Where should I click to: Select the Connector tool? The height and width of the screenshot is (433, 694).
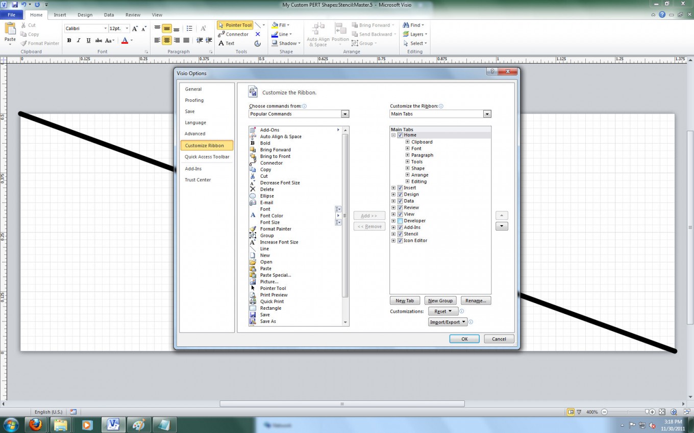click(234, 34)
